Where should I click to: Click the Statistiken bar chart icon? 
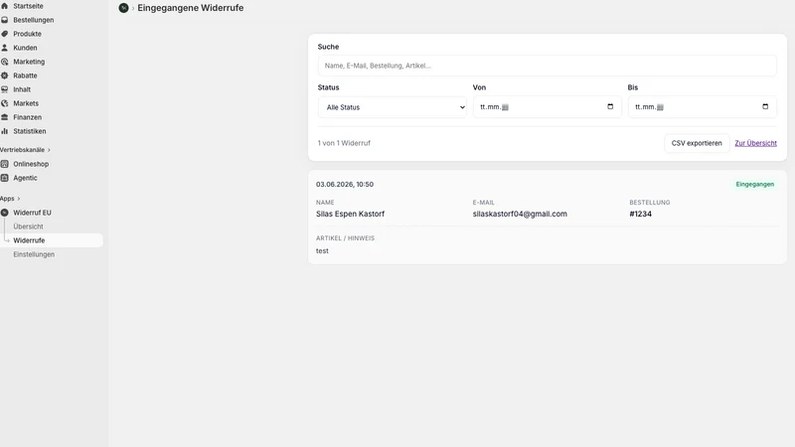click(5, 131)
